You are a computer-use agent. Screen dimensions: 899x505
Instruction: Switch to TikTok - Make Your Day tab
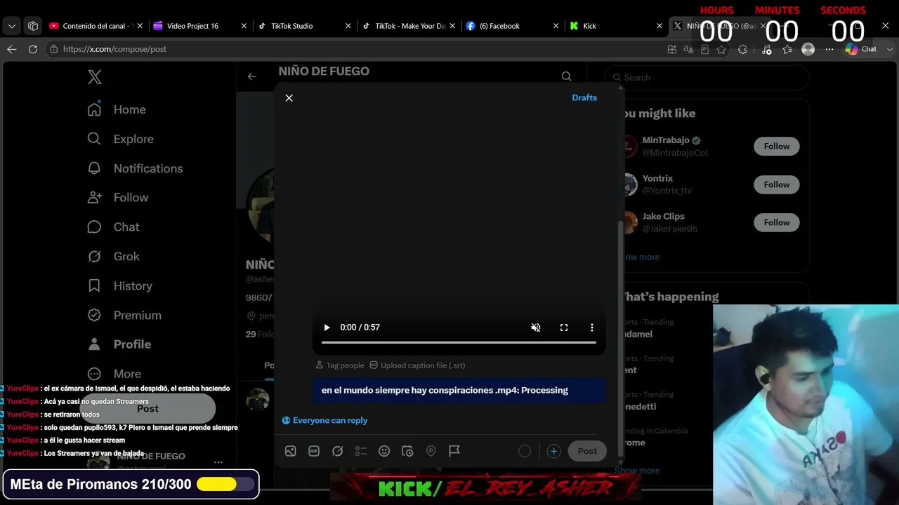407,26
